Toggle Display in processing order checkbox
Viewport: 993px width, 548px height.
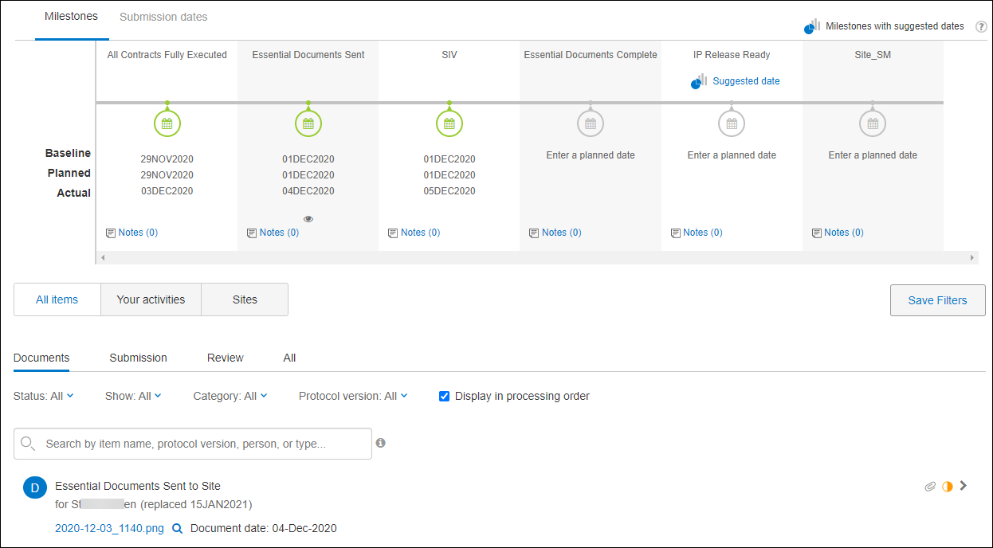[x=445, y=396]
